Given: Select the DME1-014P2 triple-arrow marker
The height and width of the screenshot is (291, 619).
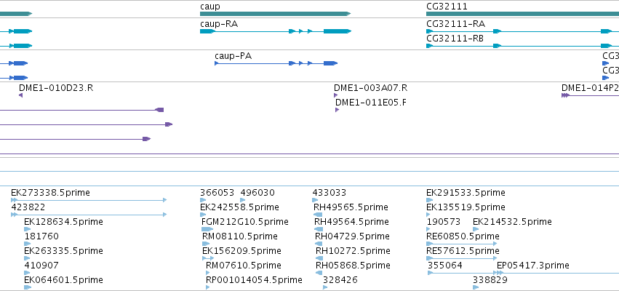Looking at the screenshot, I should pyautogui.click(x=565, y=95).
